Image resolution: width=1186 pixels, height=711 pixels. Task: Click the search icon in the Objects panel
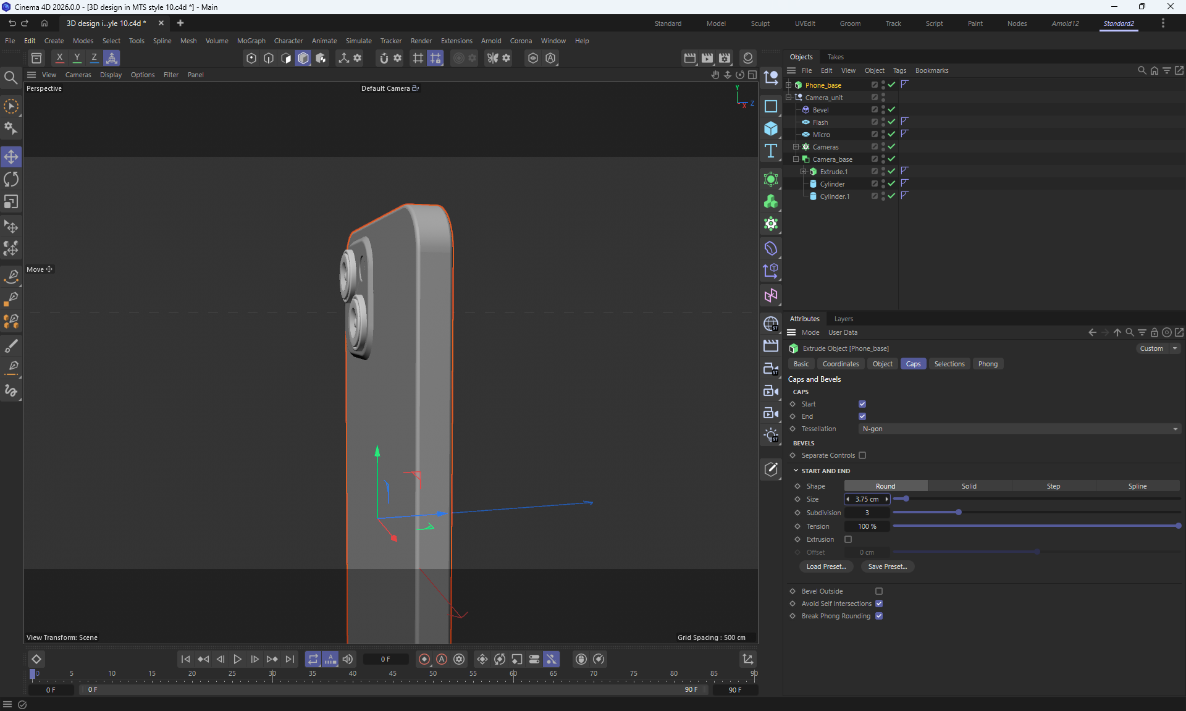(1142, 70)
